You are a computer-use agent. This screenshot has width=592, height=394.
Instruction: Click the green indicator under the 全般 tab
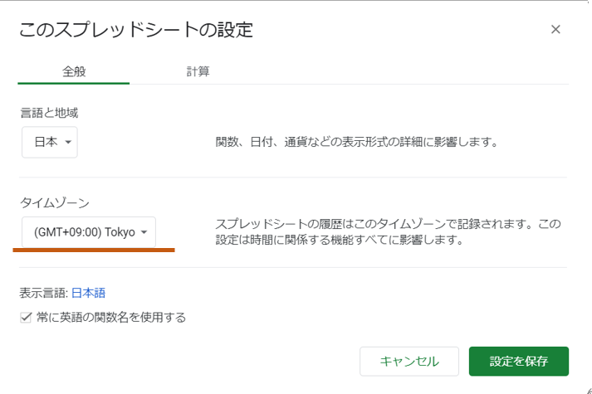point(73,84)
